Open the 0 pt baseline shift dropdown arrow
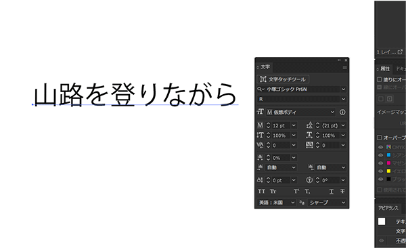The image size is (406, 248). tap(294, 180)
